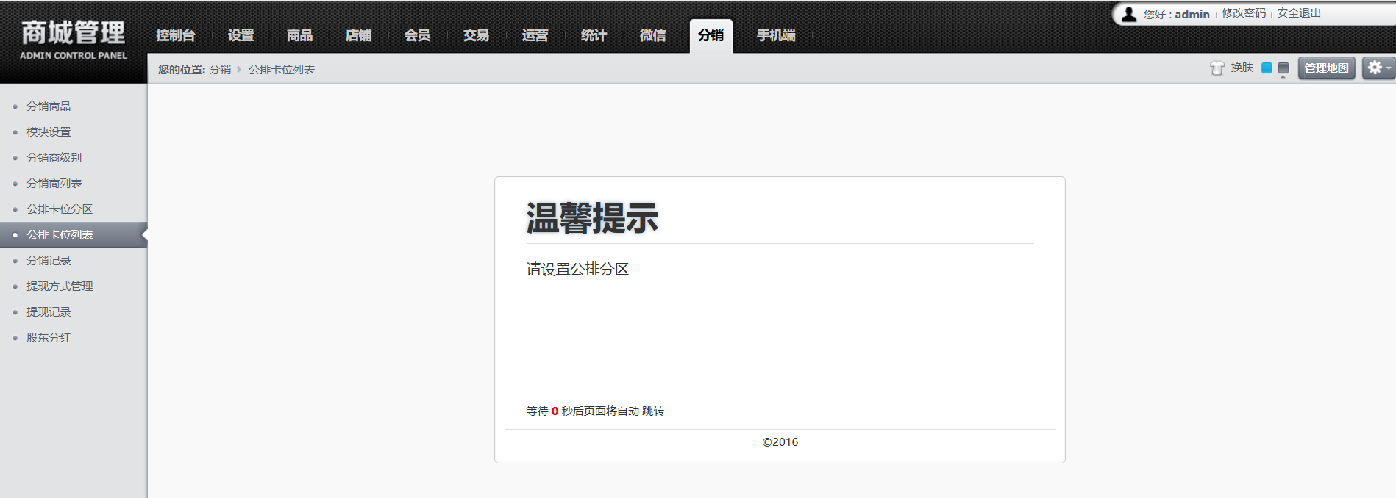Select the 统计 menu tab

[594, 35]
